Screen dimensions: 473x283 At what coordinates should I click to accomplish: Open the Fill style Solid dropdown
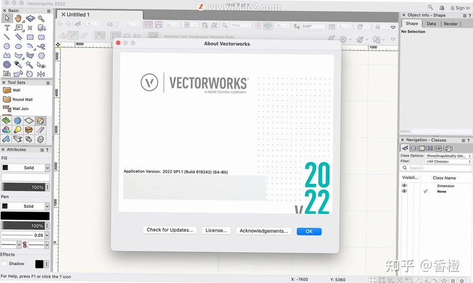pos(25,168)
